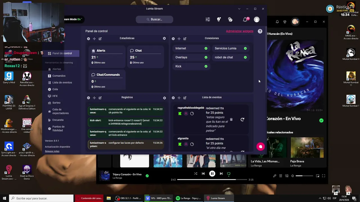Open Spotify connect to device icon
The width and height of the screenshot is (360, 202).
[287, 176]
